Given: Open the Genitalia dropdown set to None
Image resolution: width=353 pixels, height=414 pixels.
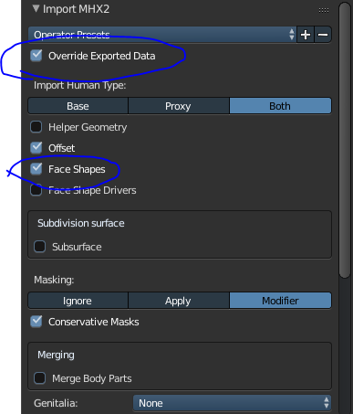Looking at the screenshot, I should point(232,403).
